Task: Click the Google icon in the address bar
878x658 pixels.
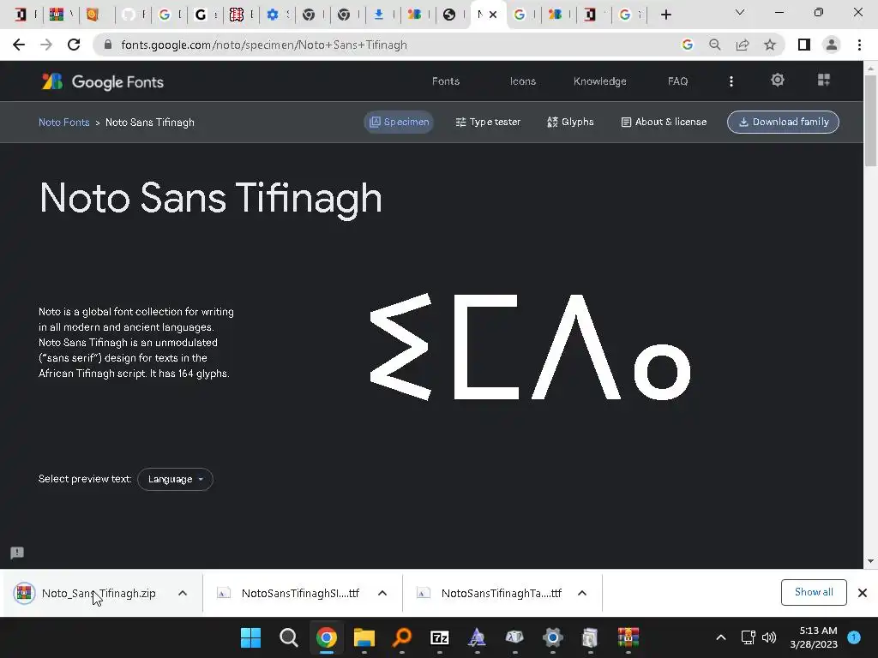Action: coord(687,45)
